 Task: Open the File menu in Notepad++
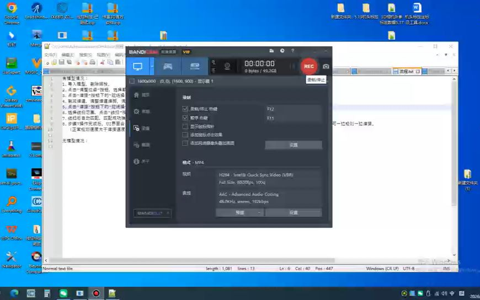[51, 55]
